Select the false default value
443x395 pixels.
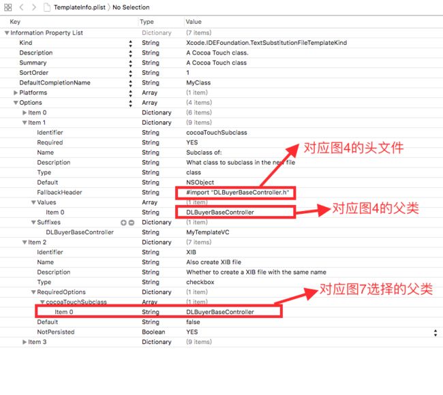[193, 322]
